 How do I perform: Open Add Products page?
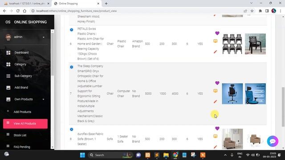coord(22,112)
